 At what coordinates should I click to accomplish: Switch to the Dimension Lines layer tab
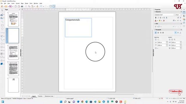(x=49, y=96)
